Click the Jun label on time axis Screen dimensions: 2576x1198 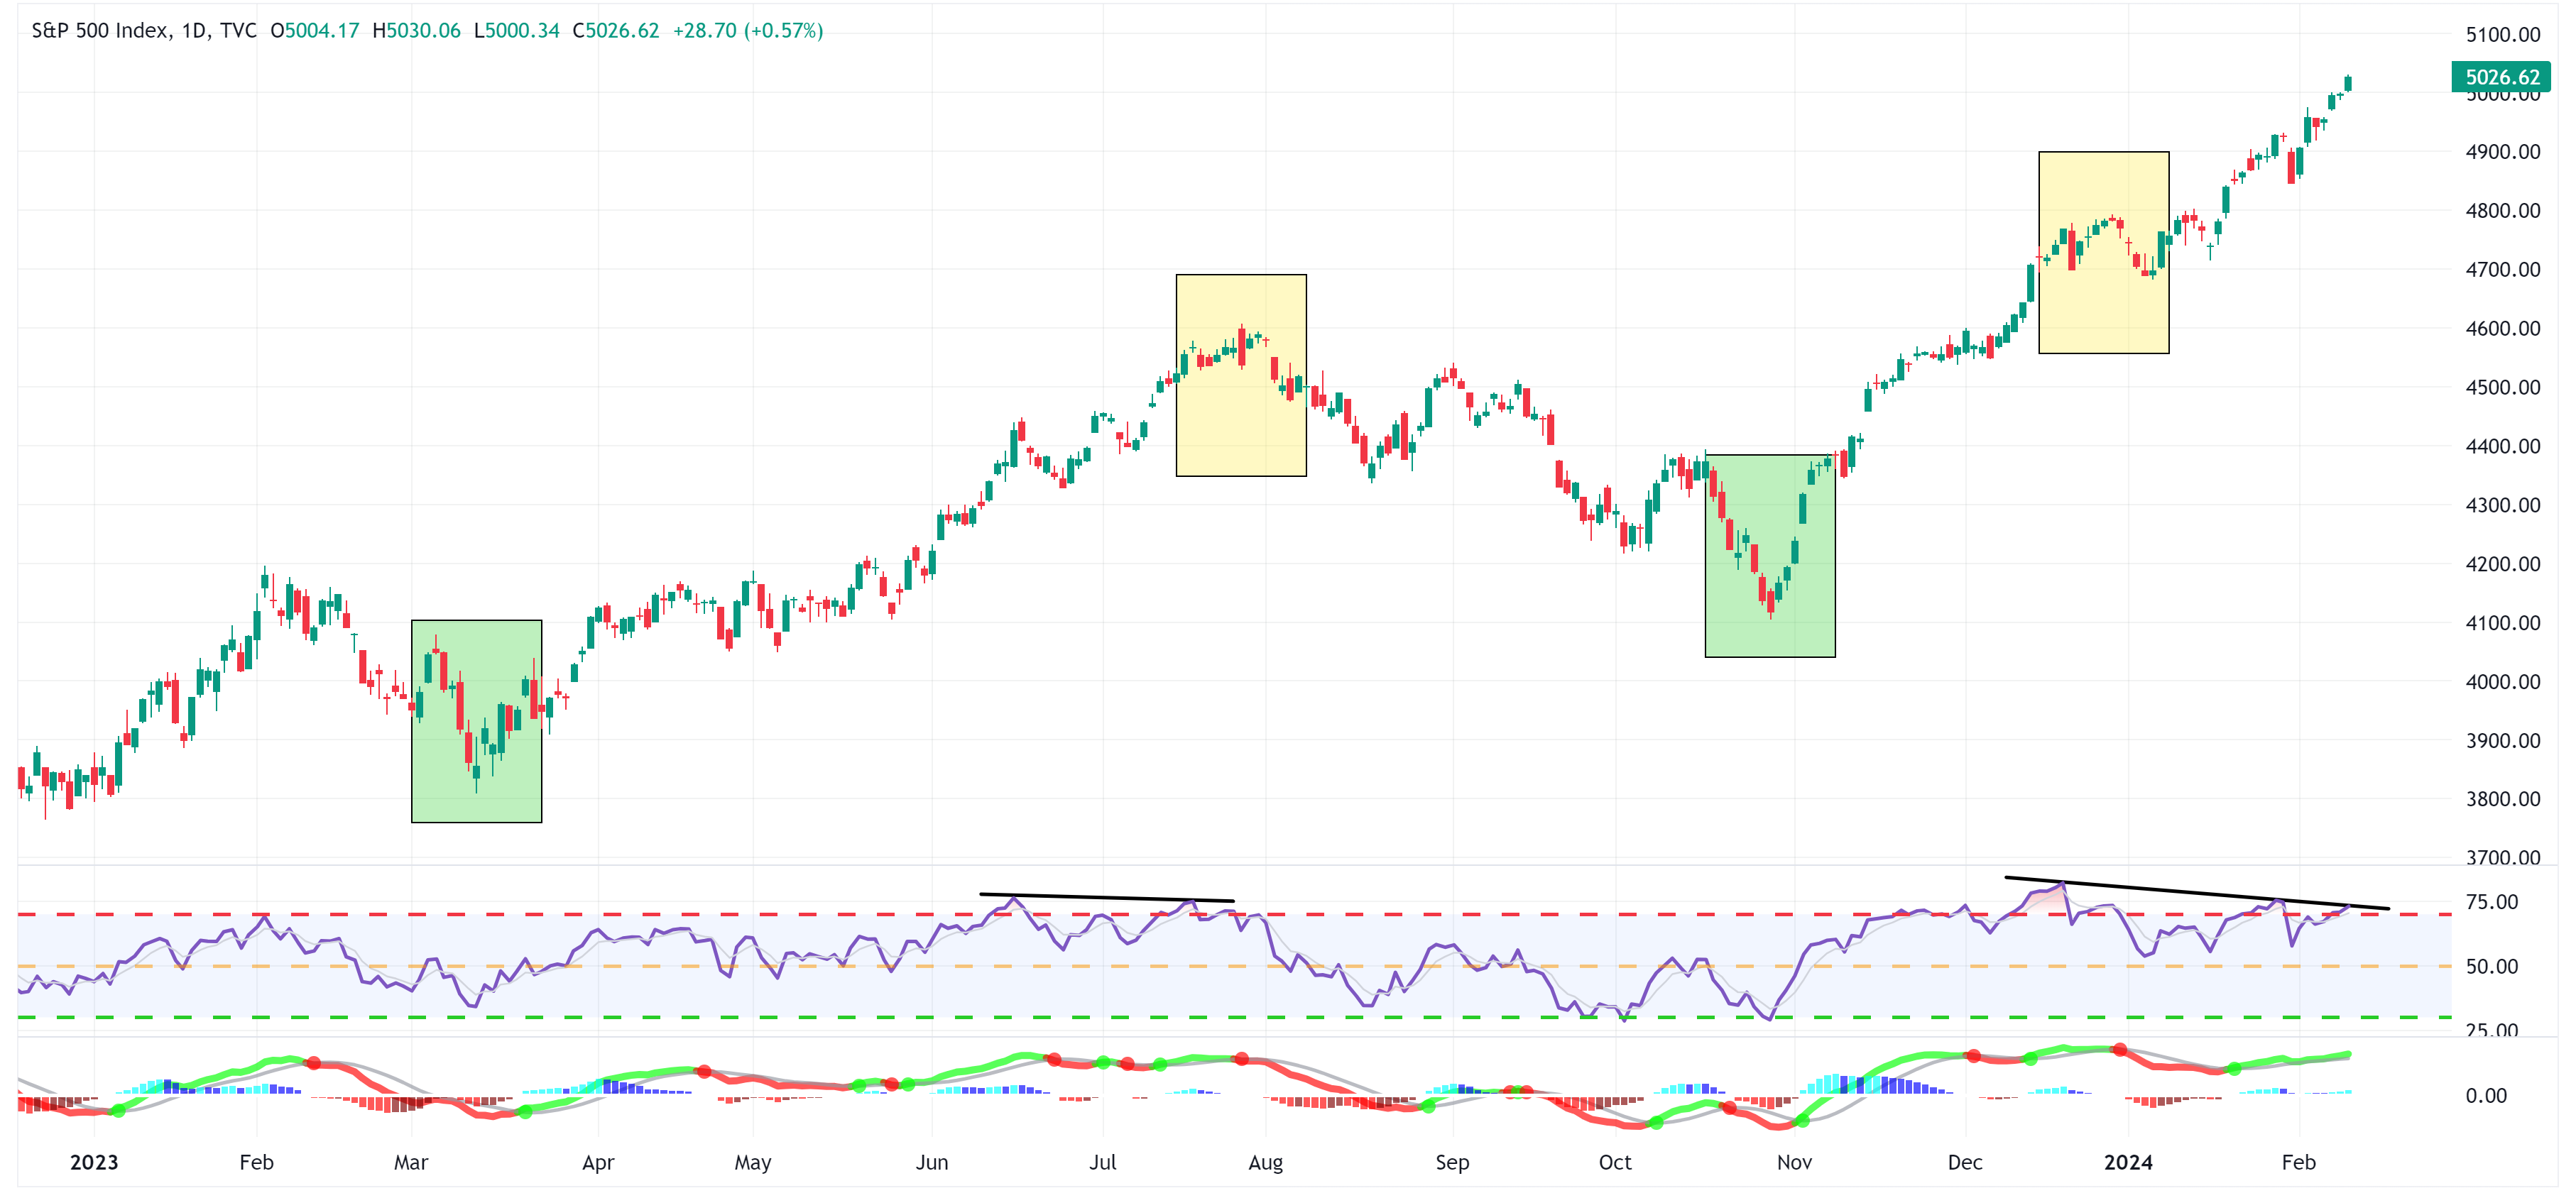click(931, 1162)
